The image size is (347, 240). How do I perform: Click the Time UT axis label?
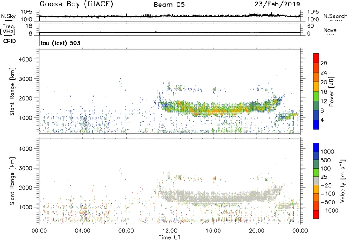[170, 237]
